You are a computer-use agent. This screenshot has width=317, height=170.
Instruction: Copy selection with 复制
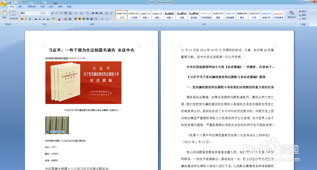(x=12, y=15)
